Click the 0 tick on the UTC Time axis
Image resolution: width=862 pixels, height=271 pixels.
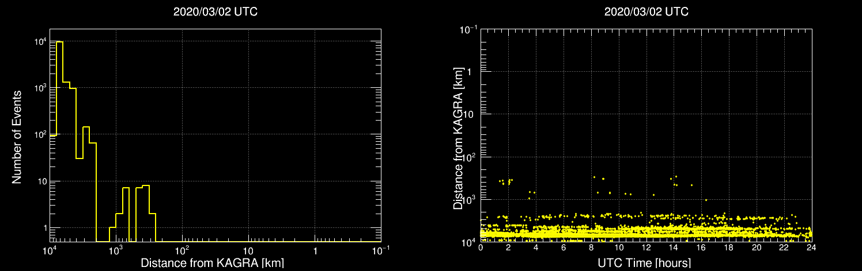tap(481, 248)
